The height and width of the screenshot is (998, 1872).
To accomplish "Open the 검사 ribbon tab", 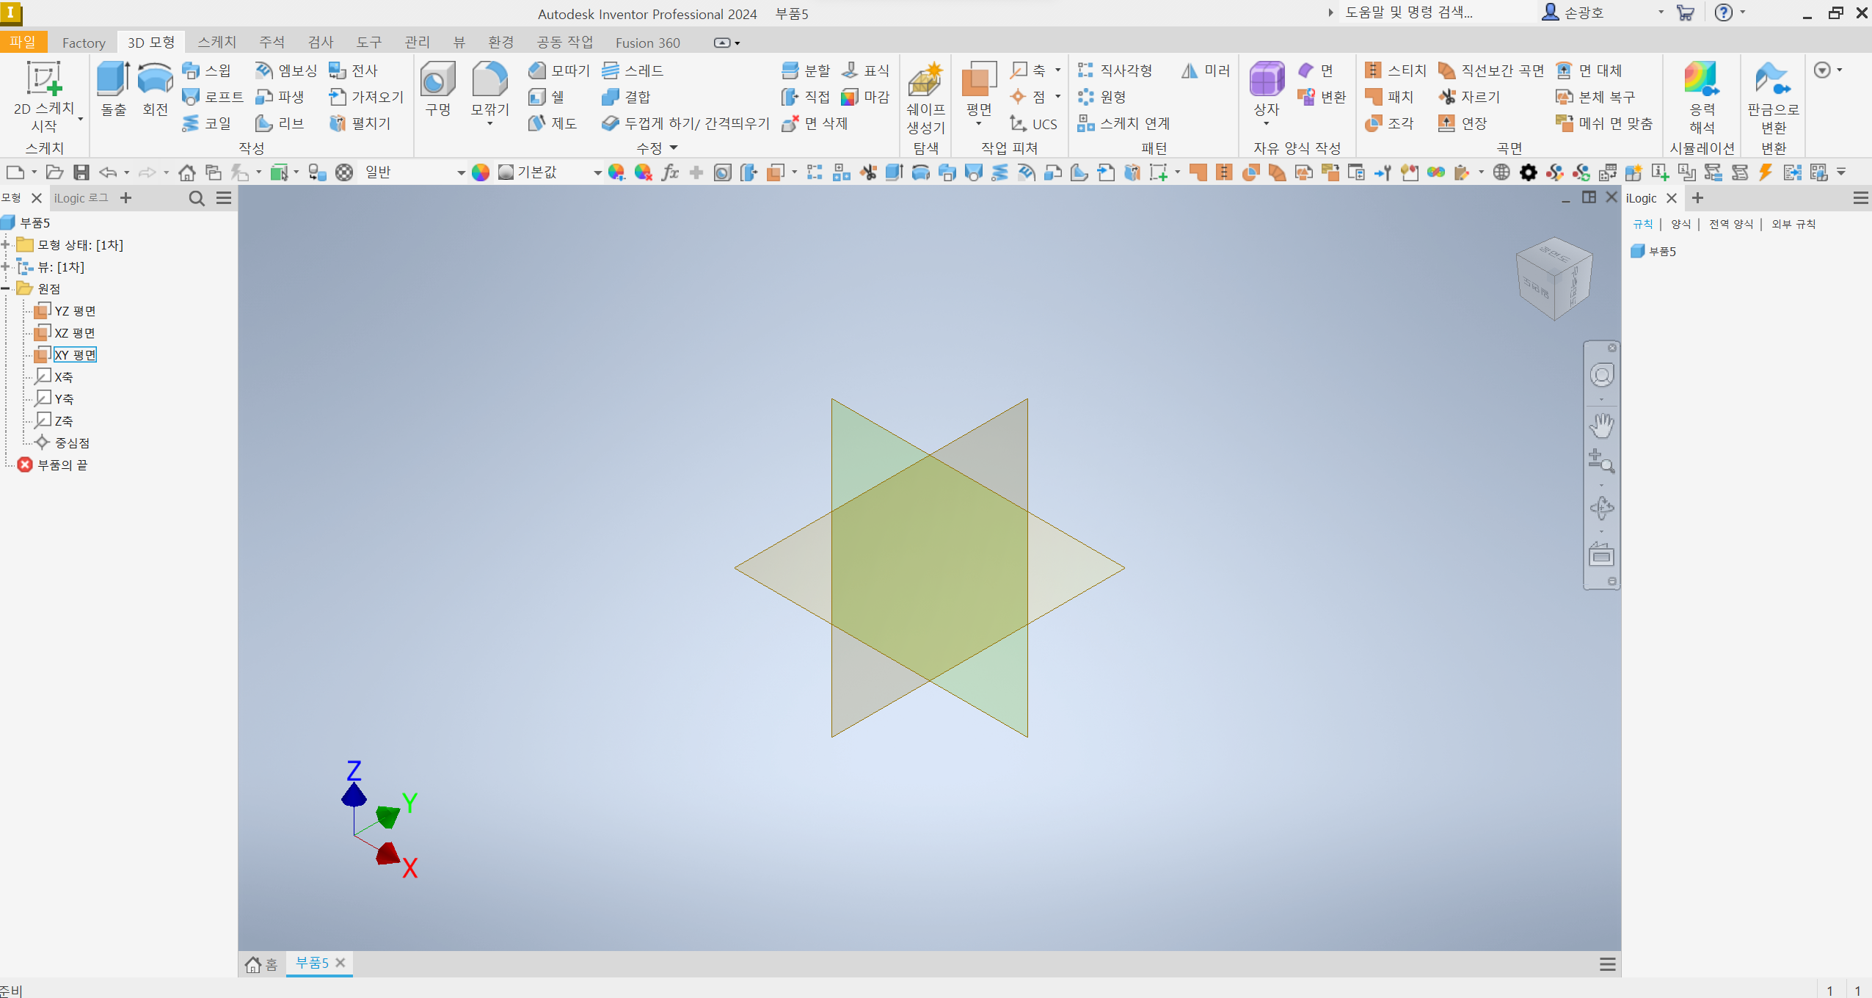I will coord(321,43).
